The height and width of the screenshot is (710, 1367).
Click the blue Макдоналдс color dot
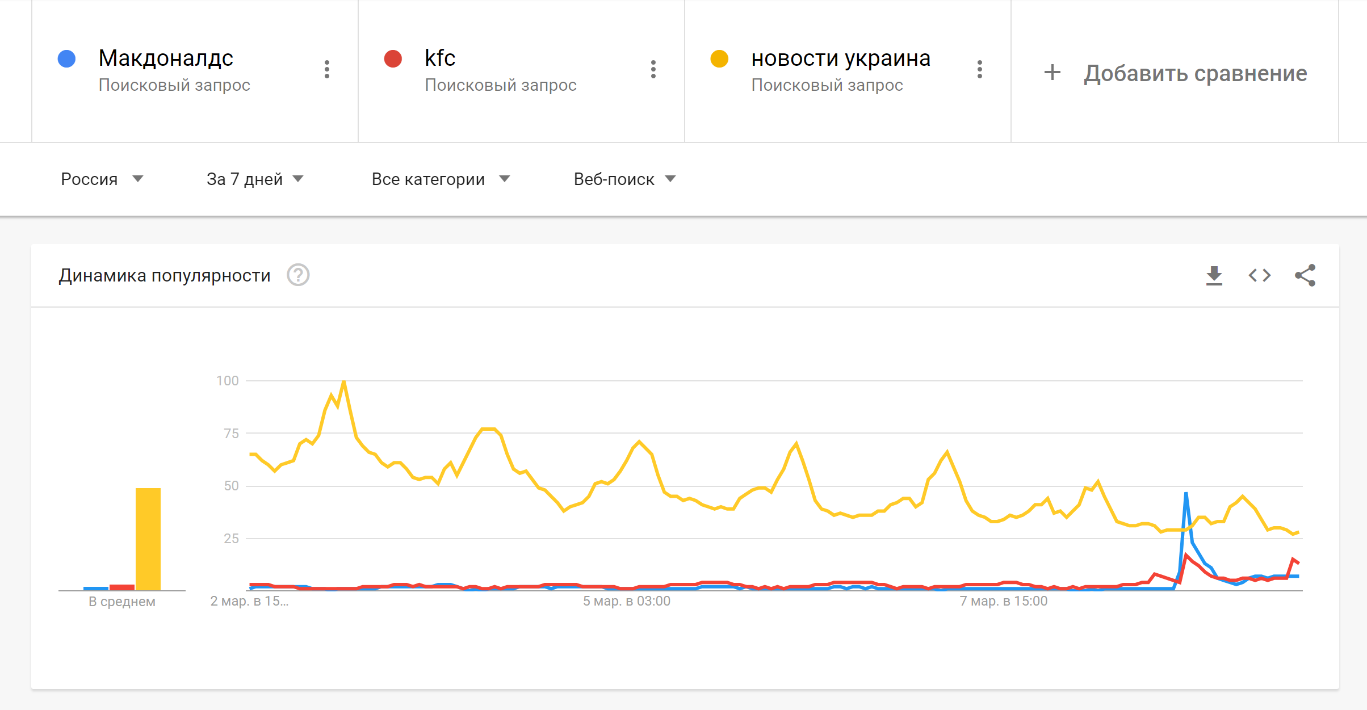(x=67, y=59)
